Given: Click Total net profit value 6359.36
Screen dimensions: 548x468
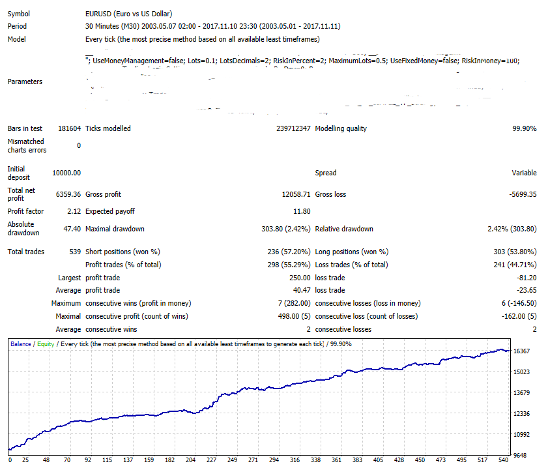Looking at the screenshot, I should click(x=68, y=194).
